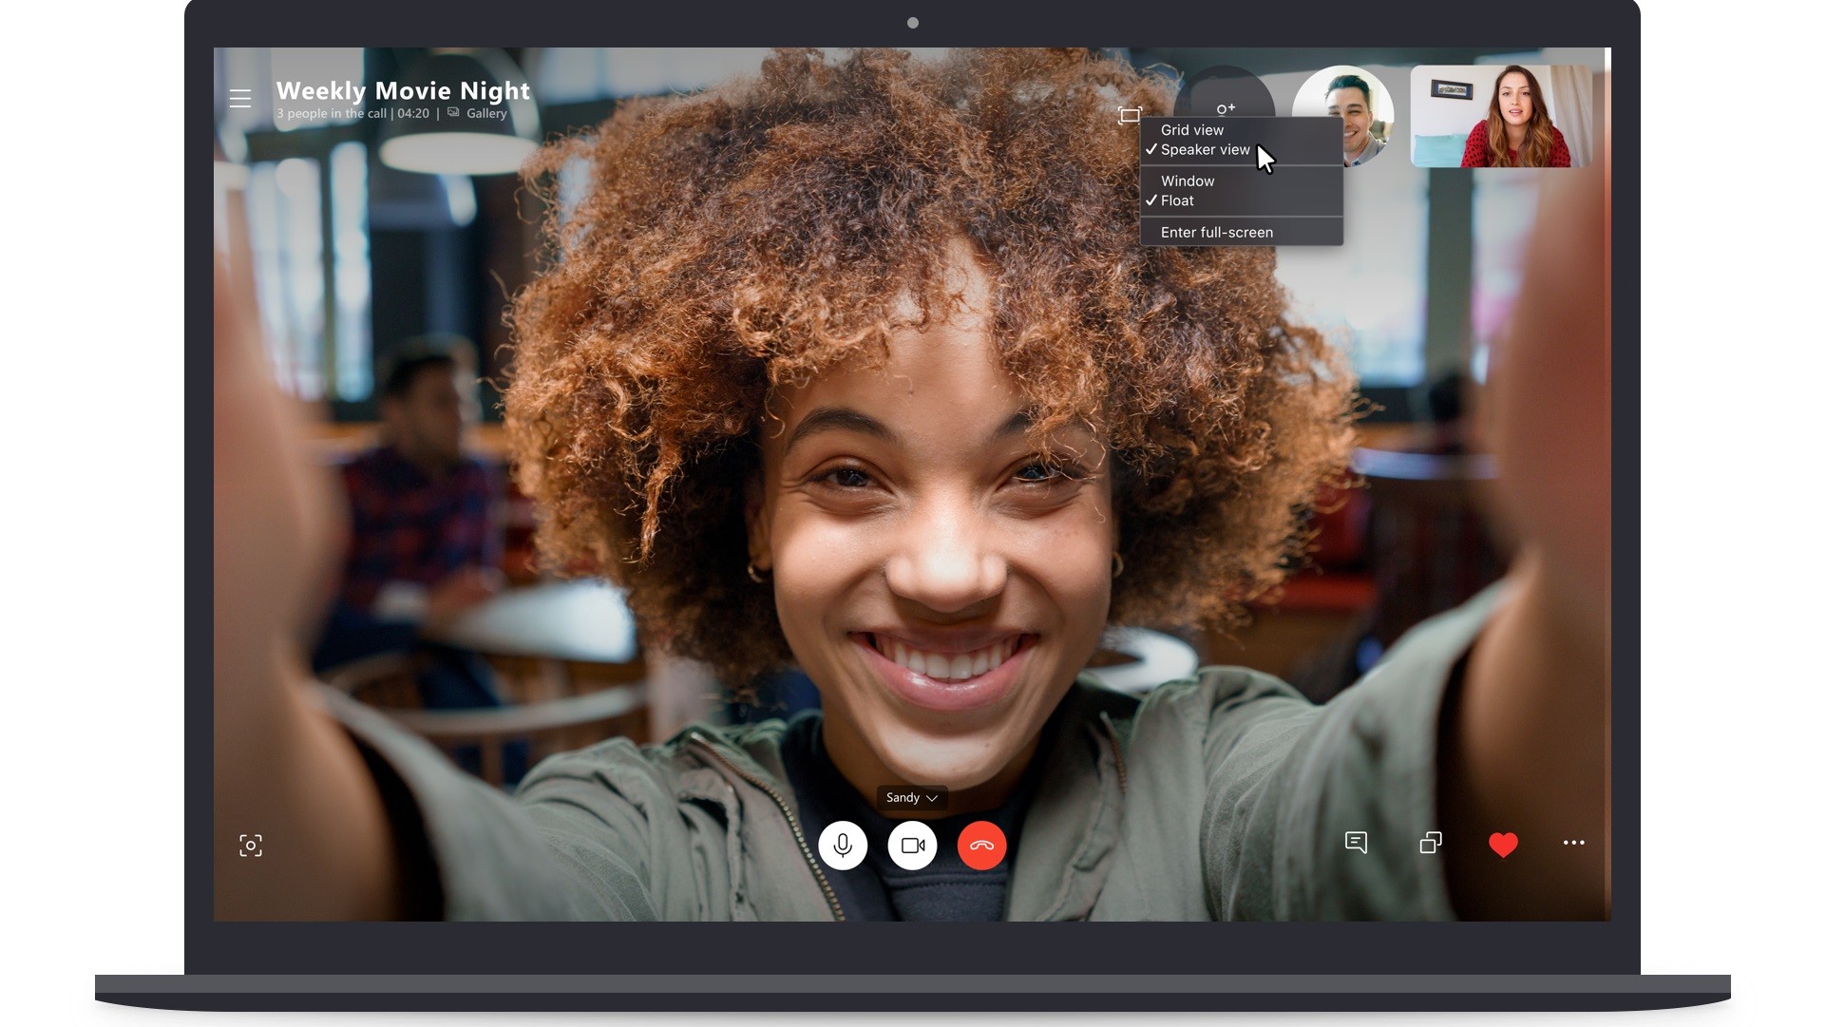Open more call options

pos(1575,843)
